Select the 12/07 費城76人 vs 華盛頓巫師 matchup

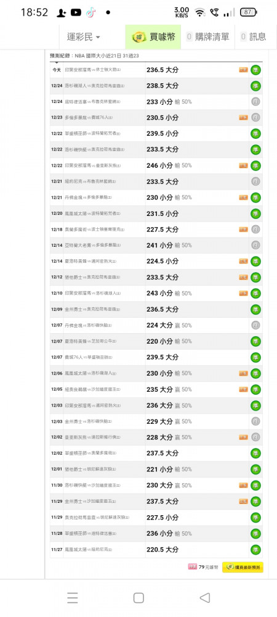click(88, 357)
